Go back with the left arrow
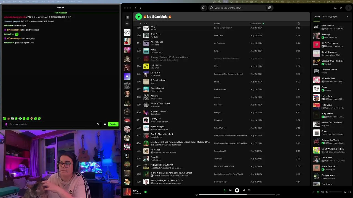 coord(136,8)
